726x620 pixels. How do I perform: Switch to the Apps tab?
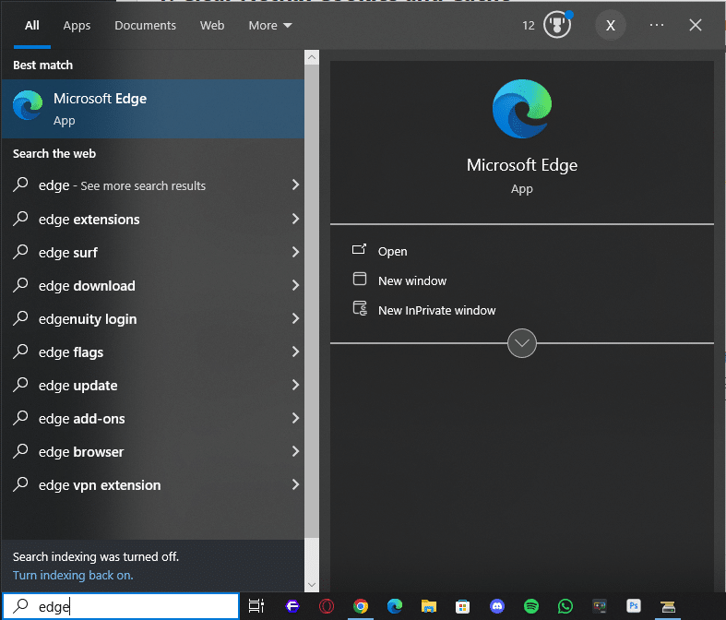click(77, 26)
